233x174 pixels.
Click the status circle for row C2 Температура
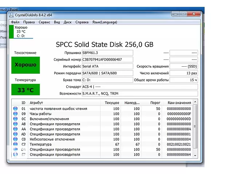pos(15,144)
